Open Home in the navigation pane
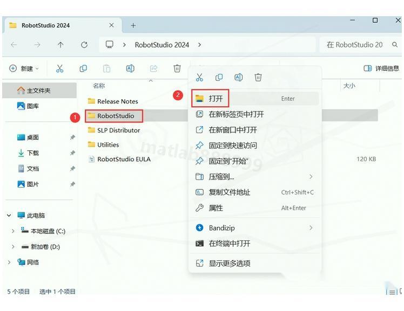 click(39, 91)
